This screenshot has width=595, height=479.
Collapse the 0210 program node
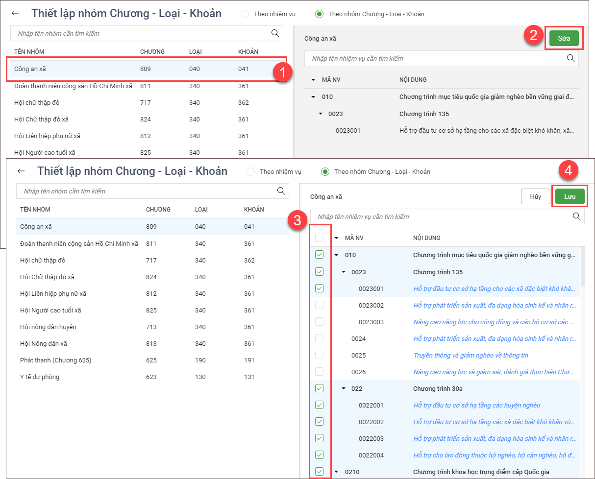(x=336, y=472)
